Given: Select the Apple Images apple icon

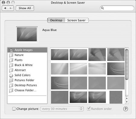Looking at the screenshot, I should 11,50.
